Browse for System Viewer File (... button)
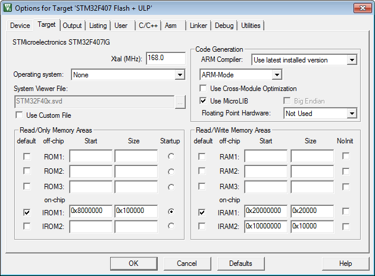Screen dimensions: 375x276 point(180,102)
